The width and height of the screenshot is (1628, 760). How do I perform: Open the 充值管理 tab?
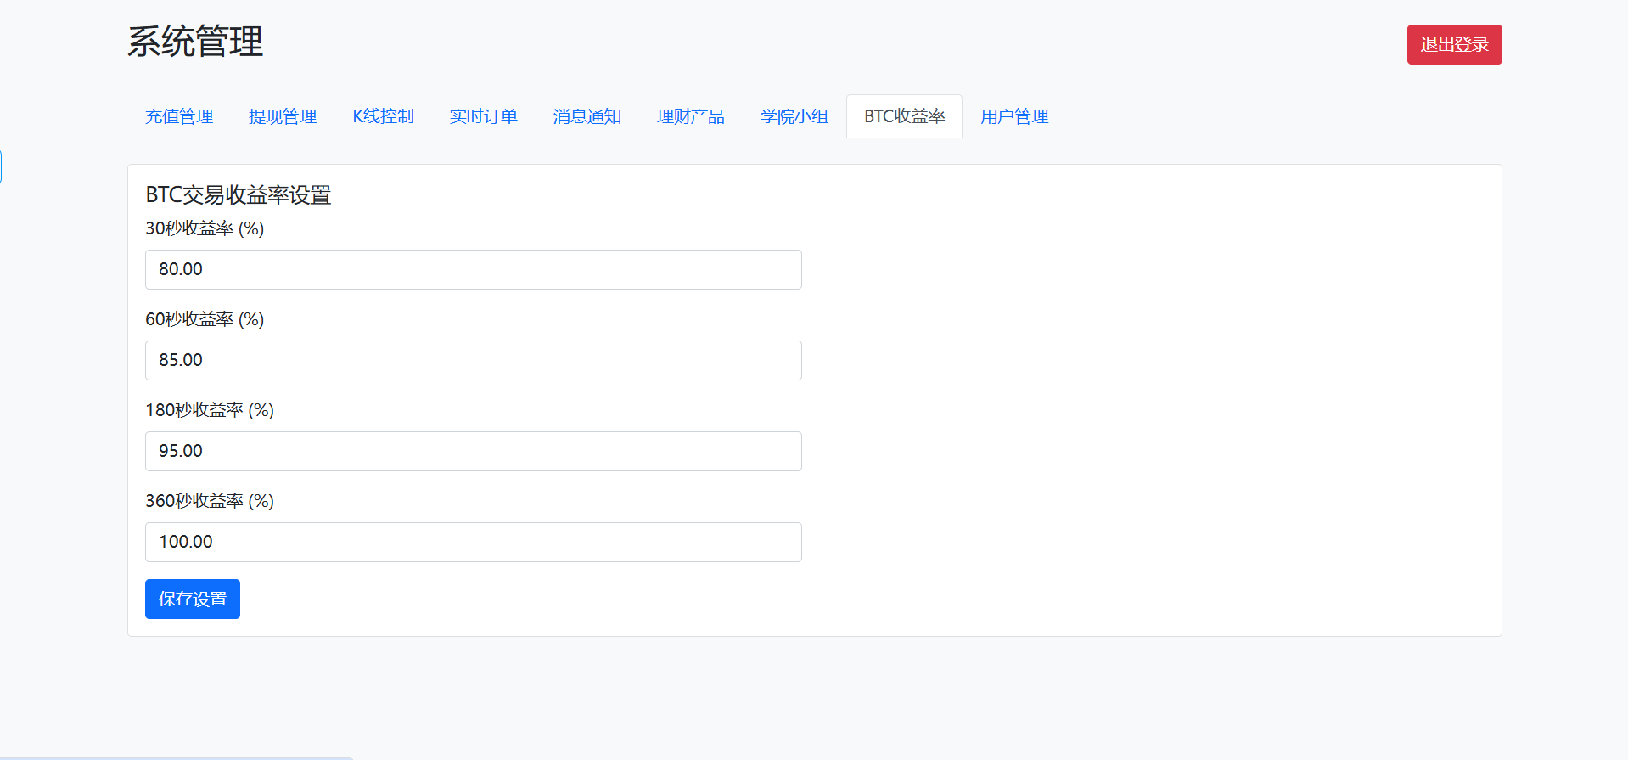(x=179, y=116)
